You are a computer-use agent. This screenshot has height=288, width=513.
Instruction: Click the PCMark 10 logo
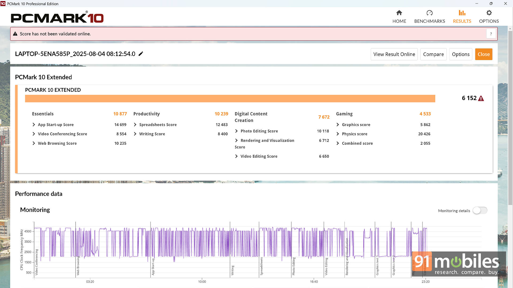pyautogui.click(x=57, y=18)
